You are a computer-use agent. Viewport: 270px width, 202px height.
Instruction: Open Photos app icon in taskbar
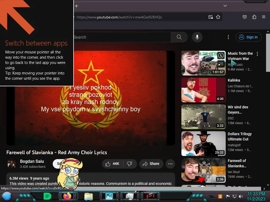(x=109, y=196)
